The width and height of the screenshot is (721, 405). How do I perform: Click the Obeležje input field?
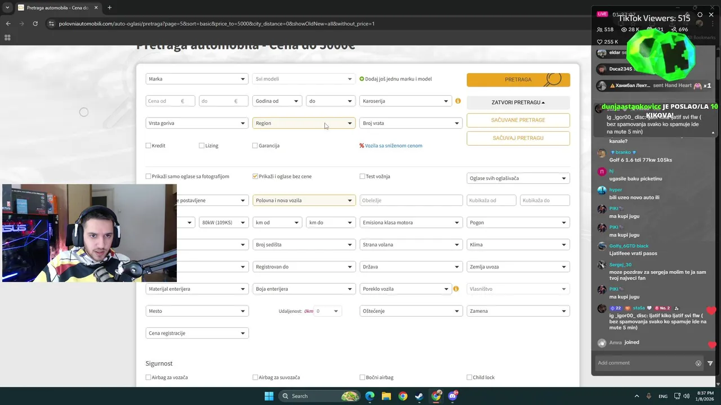pos(411,200)
